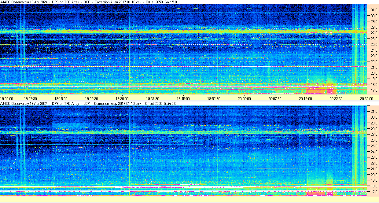Click the 20.0 frequency label on LCP plot

click(x=374, y=175)
